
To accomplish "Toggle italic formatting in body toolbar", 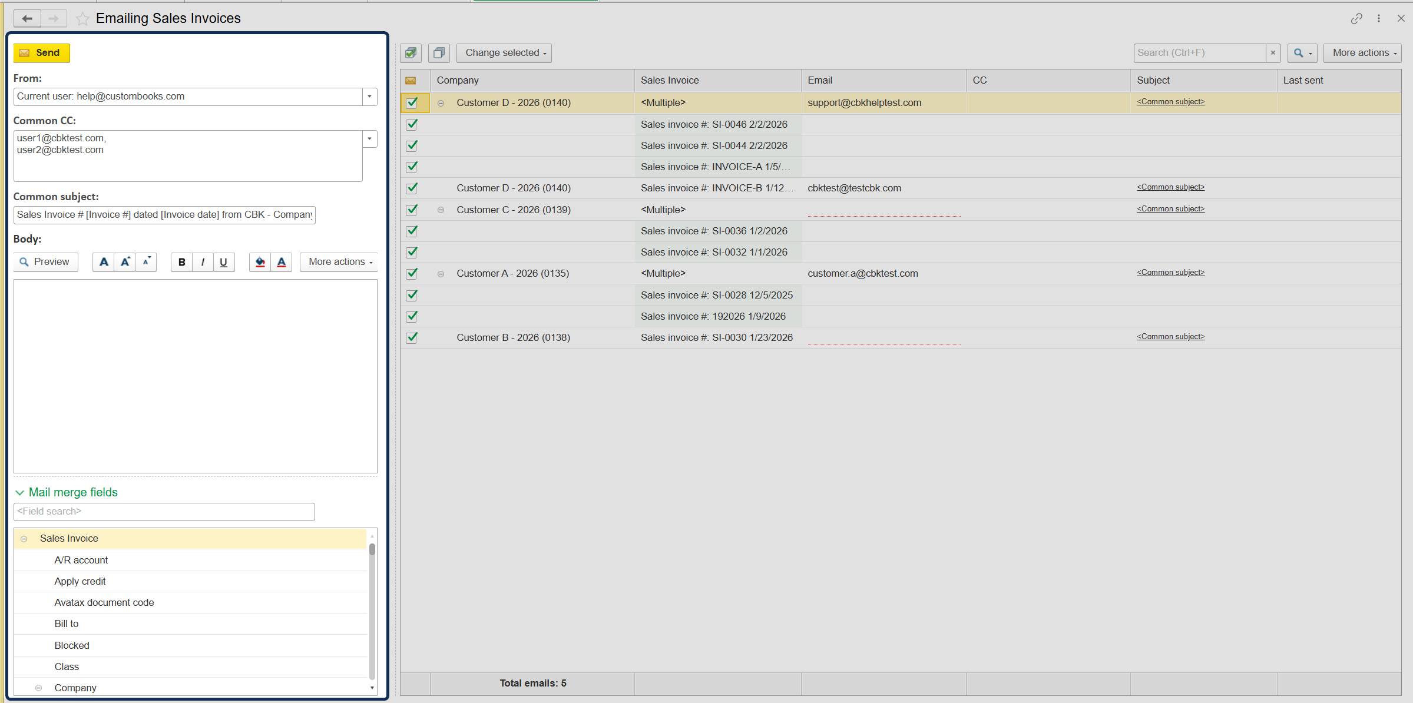I will 203,262.
